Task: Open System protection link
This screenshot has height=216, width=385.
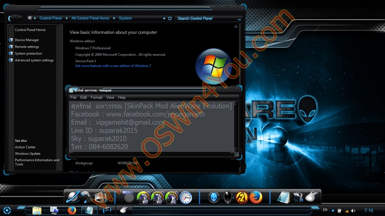Action: pyautogui.click(x=28, y=53)
